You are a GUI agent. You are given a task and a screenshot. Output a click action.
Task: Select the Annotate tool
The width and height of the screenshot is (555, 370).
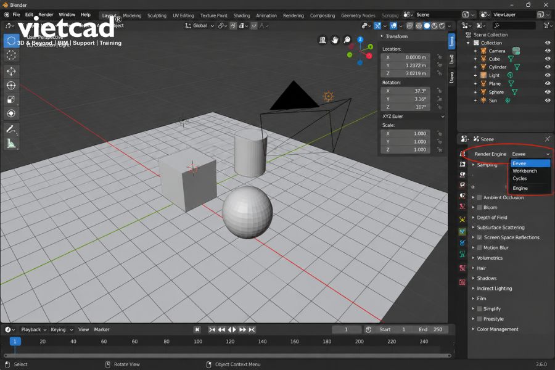pyautogui.click(x=11, y=129)
